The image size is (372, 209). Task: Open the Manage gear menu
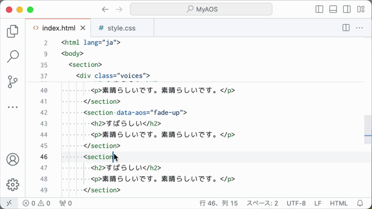pyautogui.click(x=13, y=185)
